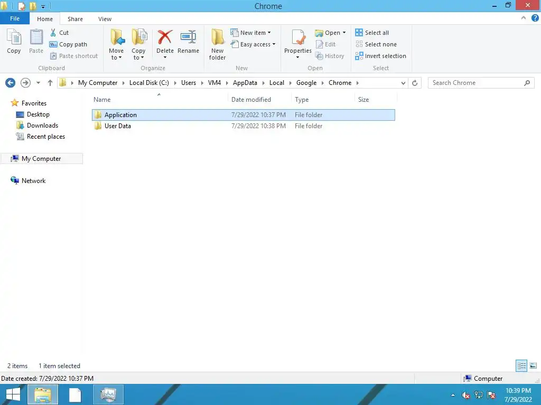Image resolution: width=541 pixels, height=405 pixels.
Task: Create a New folder
Action: pos(217,44)
